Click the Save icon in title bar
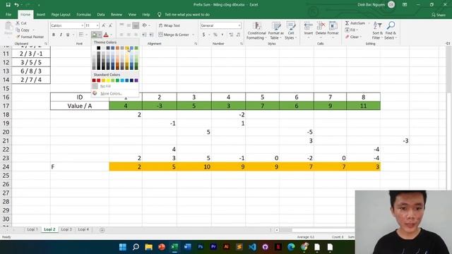Image resolution: width=452 pixels, height=254 pixels. (x=8, y=5)
